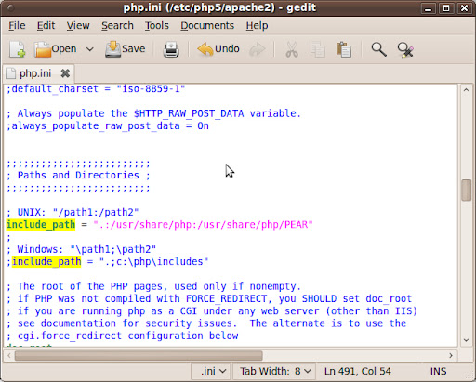The width and height of the screenshot is (476, 382).
Task: Create a new document with toolbar icon
Action: 18,49
